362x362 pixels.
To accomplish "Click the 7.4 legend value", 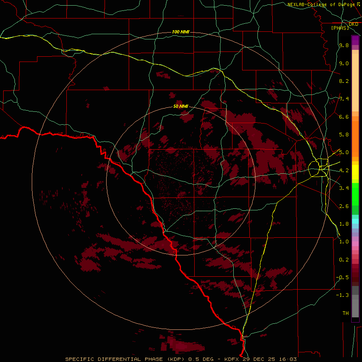I will pyautogui.click(x=344, y=99).
